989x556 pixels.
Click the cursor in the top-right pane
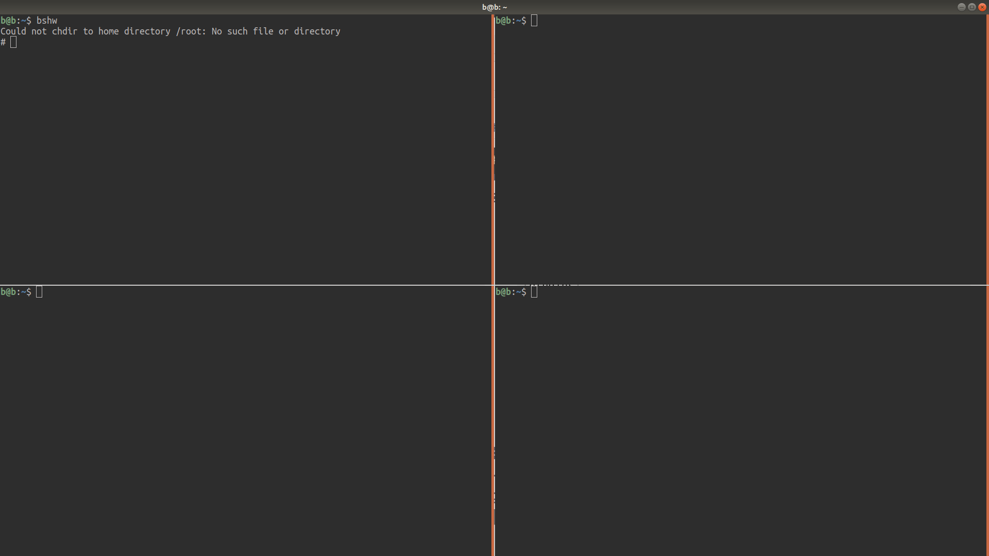pos(534,21)
